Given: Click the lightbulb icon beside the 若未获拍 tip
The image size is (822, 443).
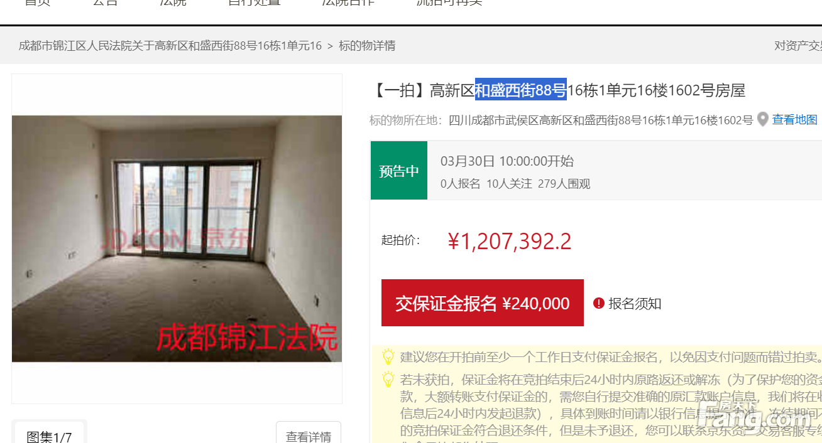Looking at the screenshot, I should point(388,380).
